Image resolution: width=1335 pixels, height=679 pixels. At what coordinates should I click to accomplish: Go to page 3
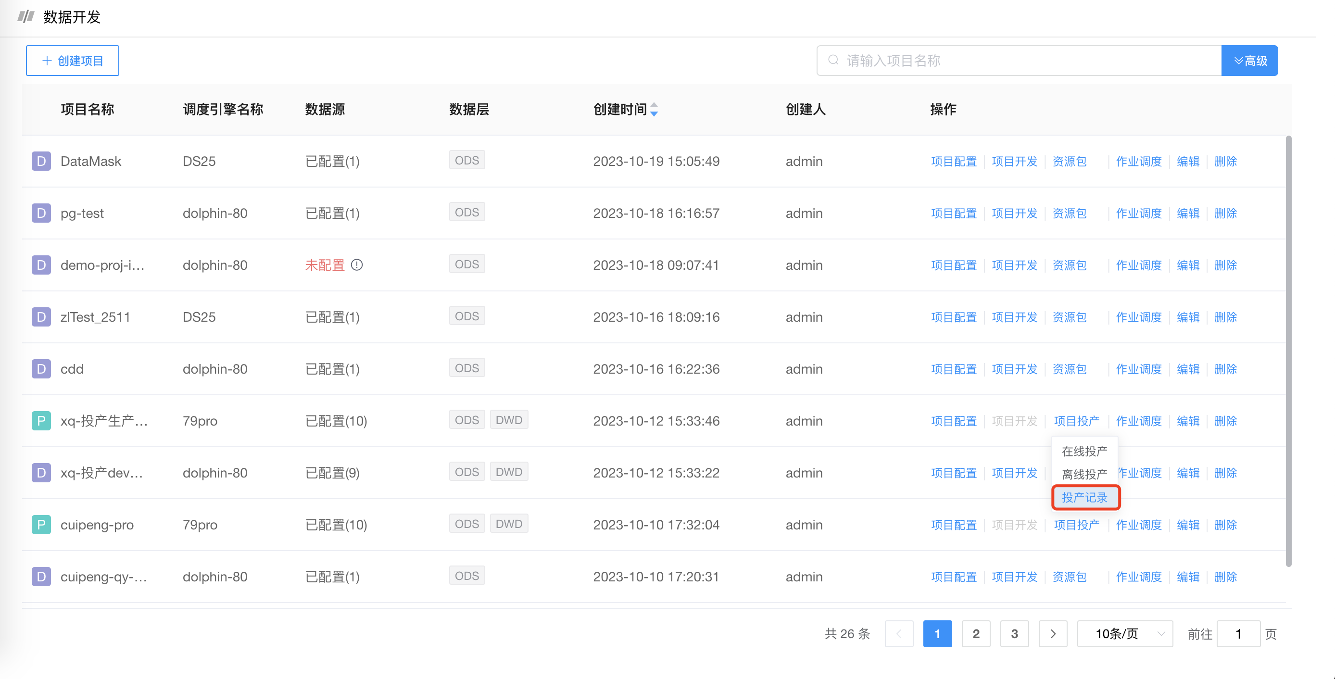click(x=1014, y=633)
